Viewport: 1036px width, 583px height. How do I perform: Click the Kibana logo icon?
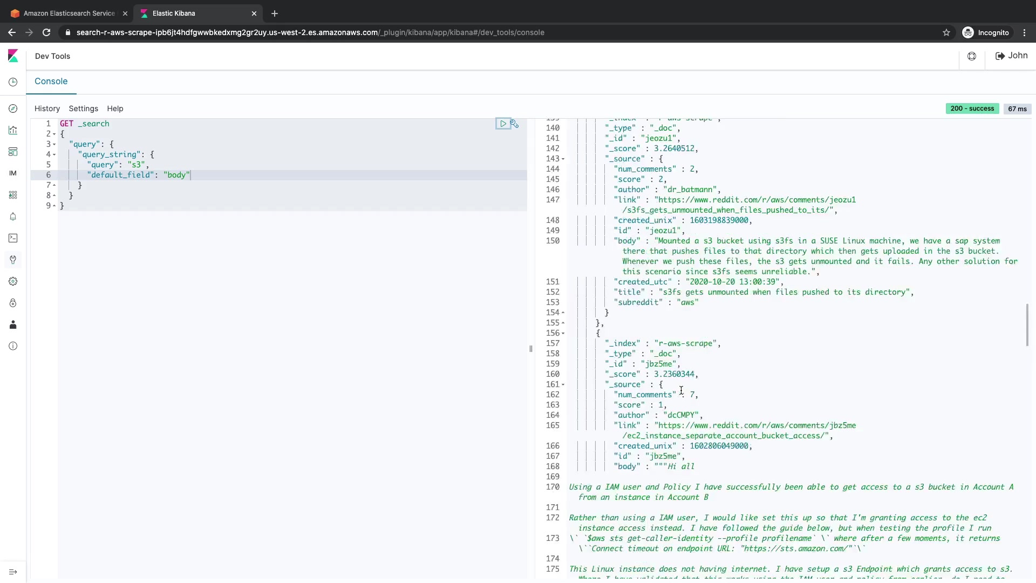[13, 56]
